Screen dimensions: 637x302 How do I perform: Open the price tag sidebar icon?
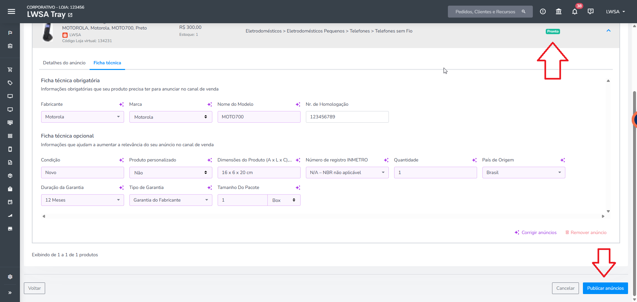pos(10,83)
